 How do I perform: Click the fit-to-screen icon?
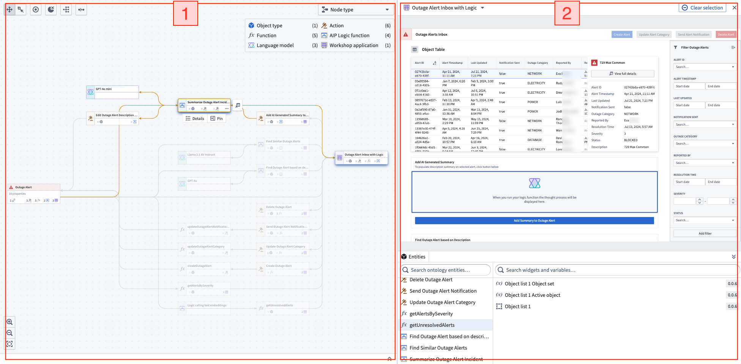point(9,344)
